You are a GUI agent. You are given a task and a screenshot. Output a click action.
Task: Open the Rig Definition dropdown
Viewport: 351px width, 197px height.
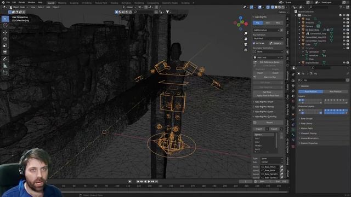(268, 38)
